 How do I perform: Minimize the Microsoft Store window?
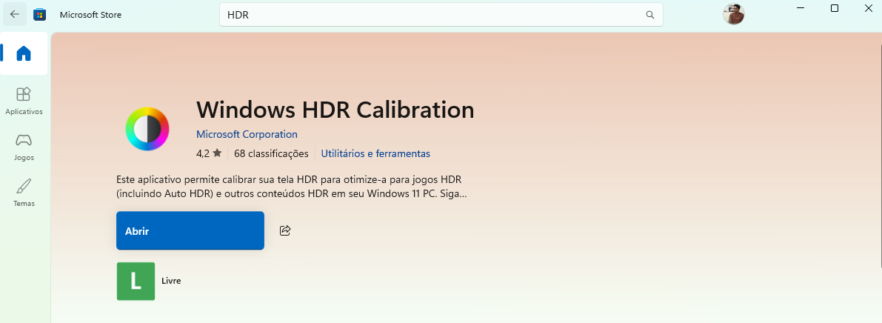(x=801, y=8)
